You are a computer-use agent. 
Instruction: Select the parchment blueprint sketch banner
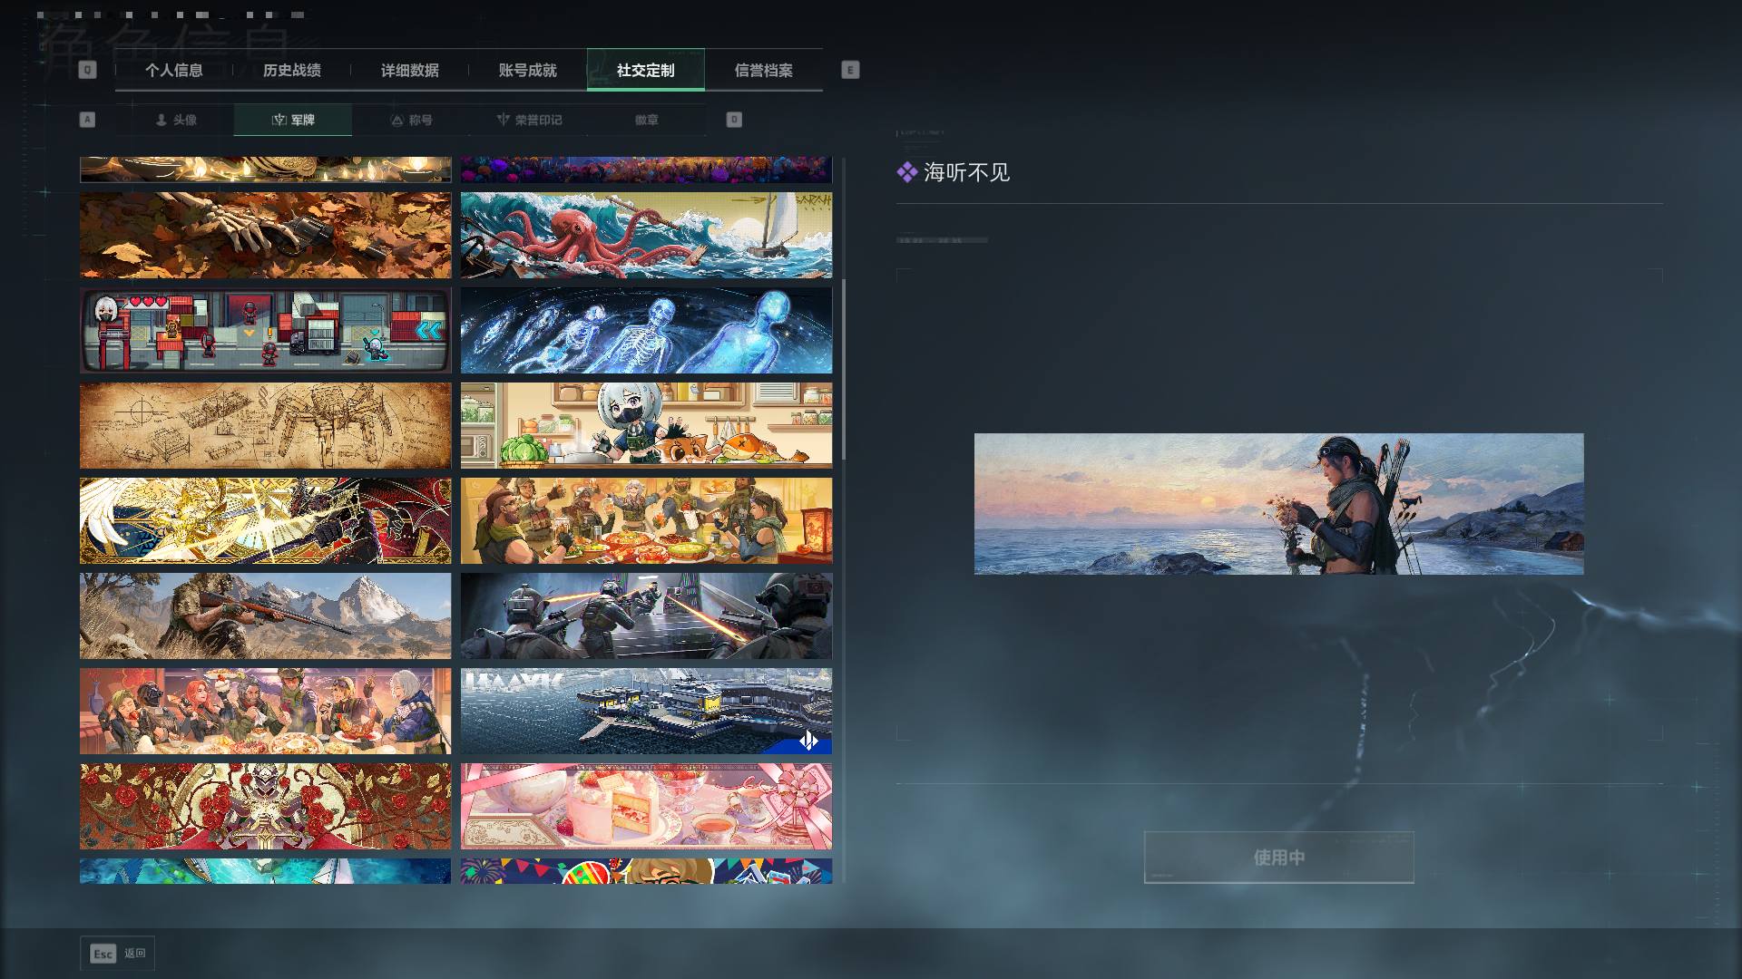point(265,425)
